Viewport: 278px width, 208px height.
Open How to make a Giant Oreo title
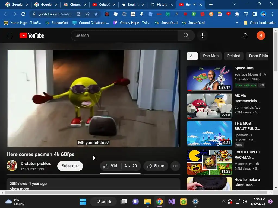[247, 182]
